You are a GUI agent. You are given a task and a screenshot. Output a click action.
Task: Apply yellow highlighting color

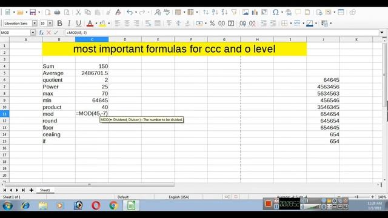[102, 23]
